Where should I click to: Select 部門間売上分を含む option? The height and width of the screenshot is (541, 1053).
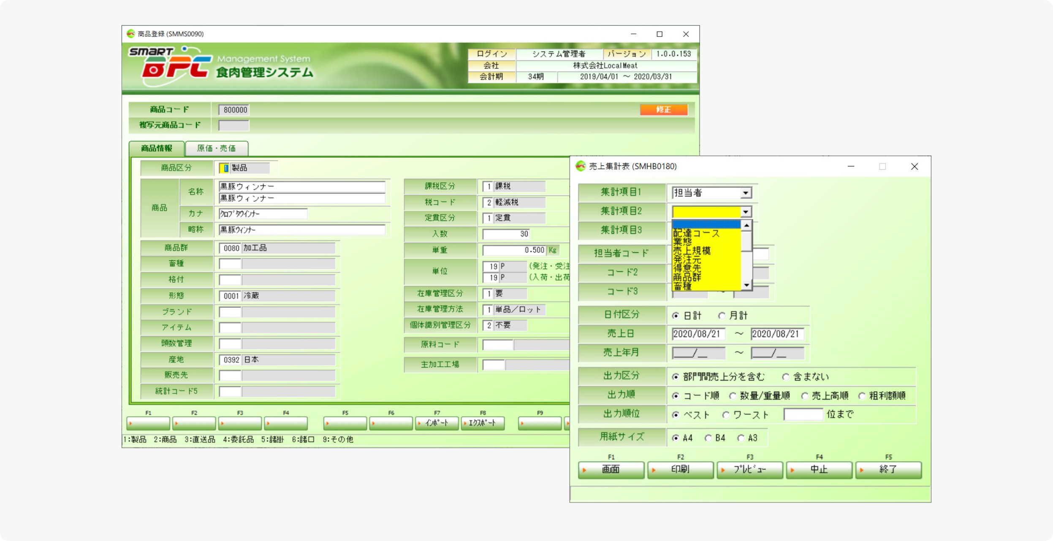coord(676,377)
